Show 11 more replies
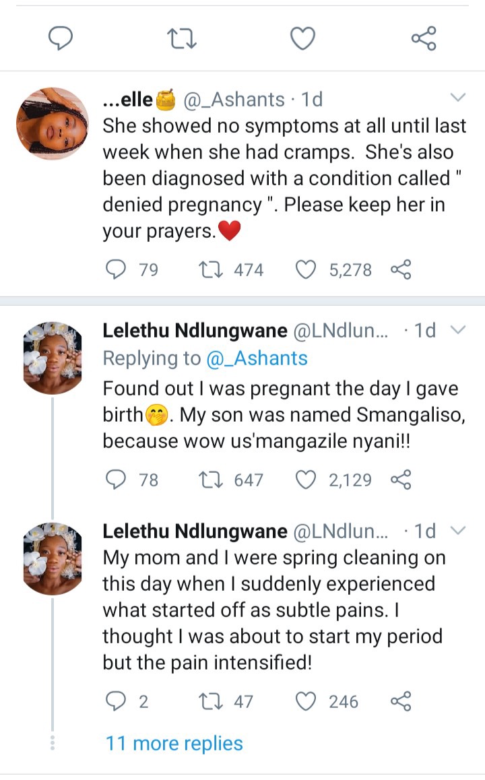 click(x=174, y=743)
